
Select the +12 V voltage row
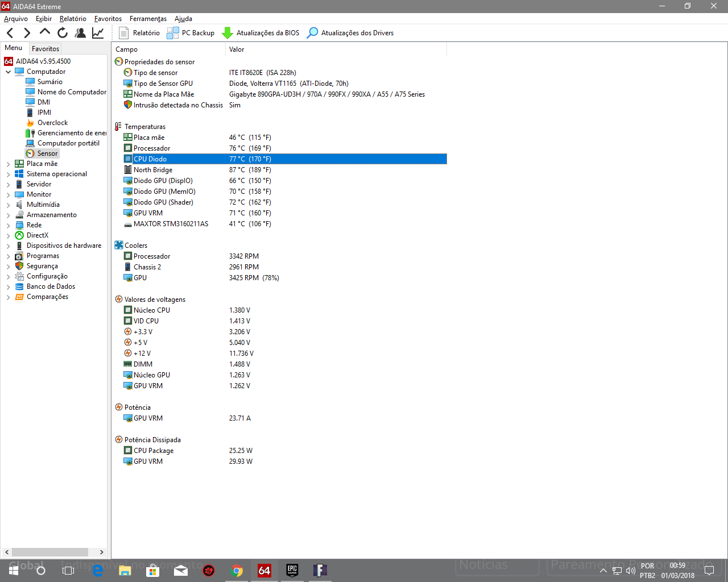click(285, 354)
